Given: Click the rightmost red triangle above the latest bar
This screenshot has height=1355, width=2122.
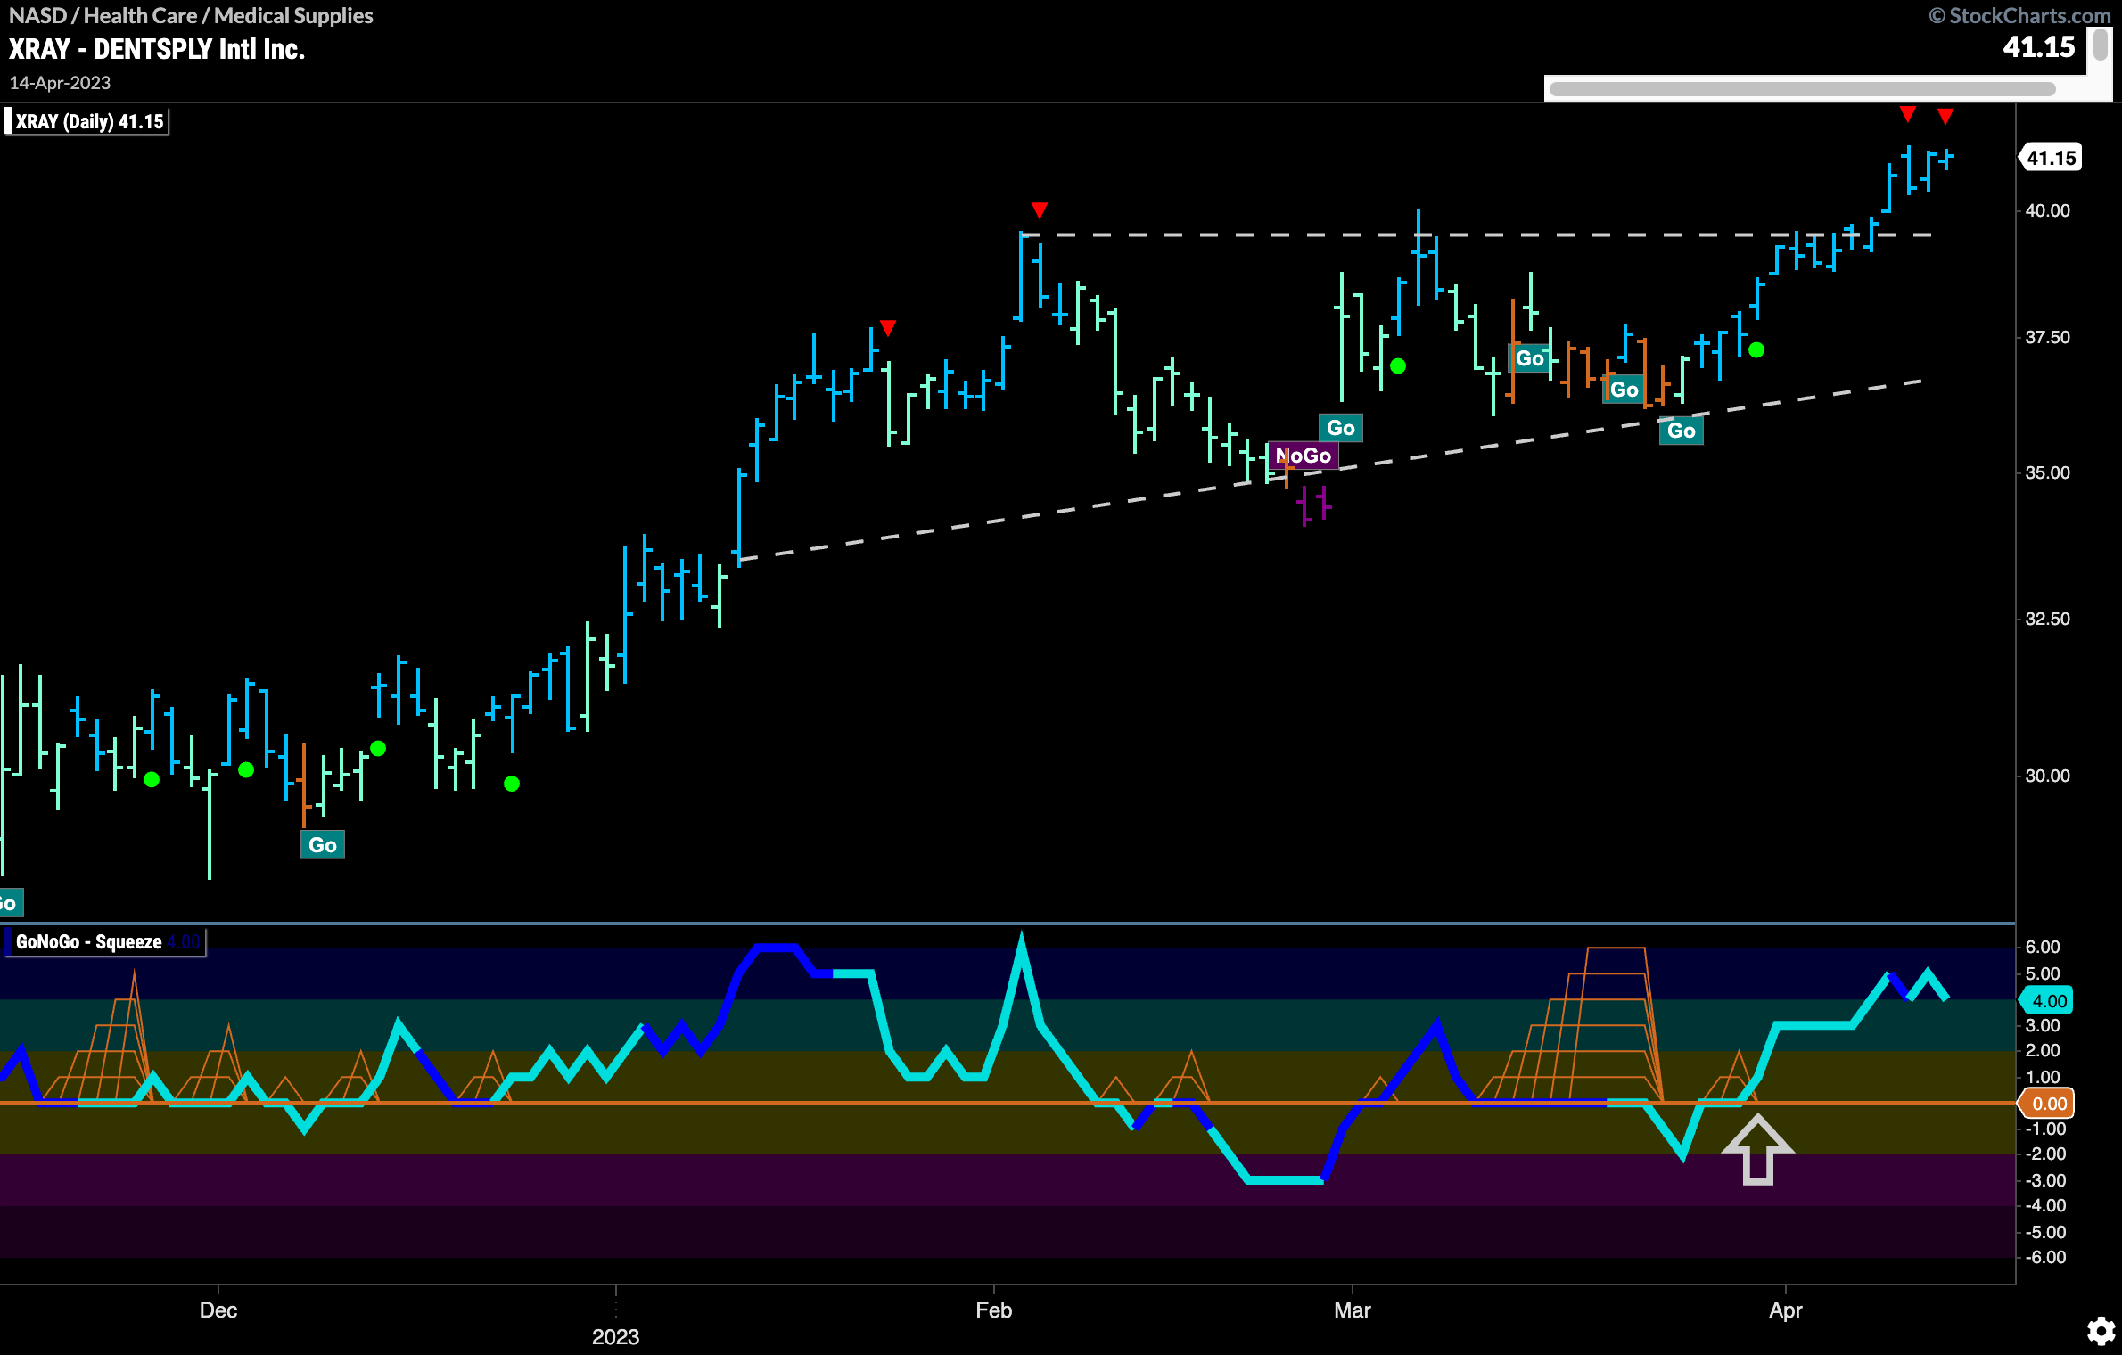Looking at the screenshot, I should (1945, 117).
